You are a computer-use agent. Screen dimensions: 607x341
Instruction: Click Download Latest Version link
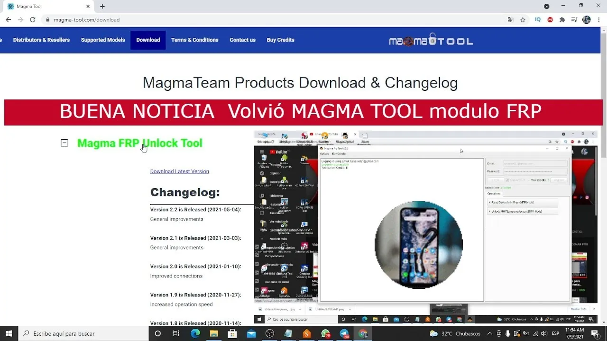pyautogui.click(x=180, y=171)
